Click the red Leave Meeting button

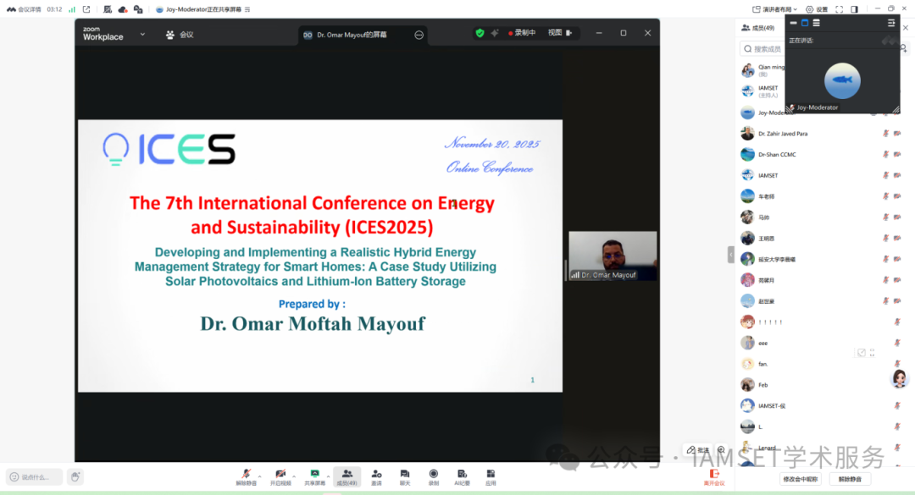[714, 477]
